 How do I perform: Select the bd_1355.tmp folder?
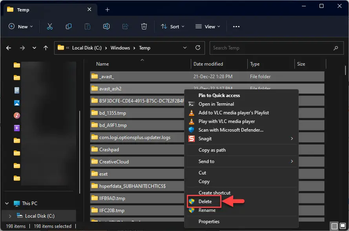tap(137, 113)
